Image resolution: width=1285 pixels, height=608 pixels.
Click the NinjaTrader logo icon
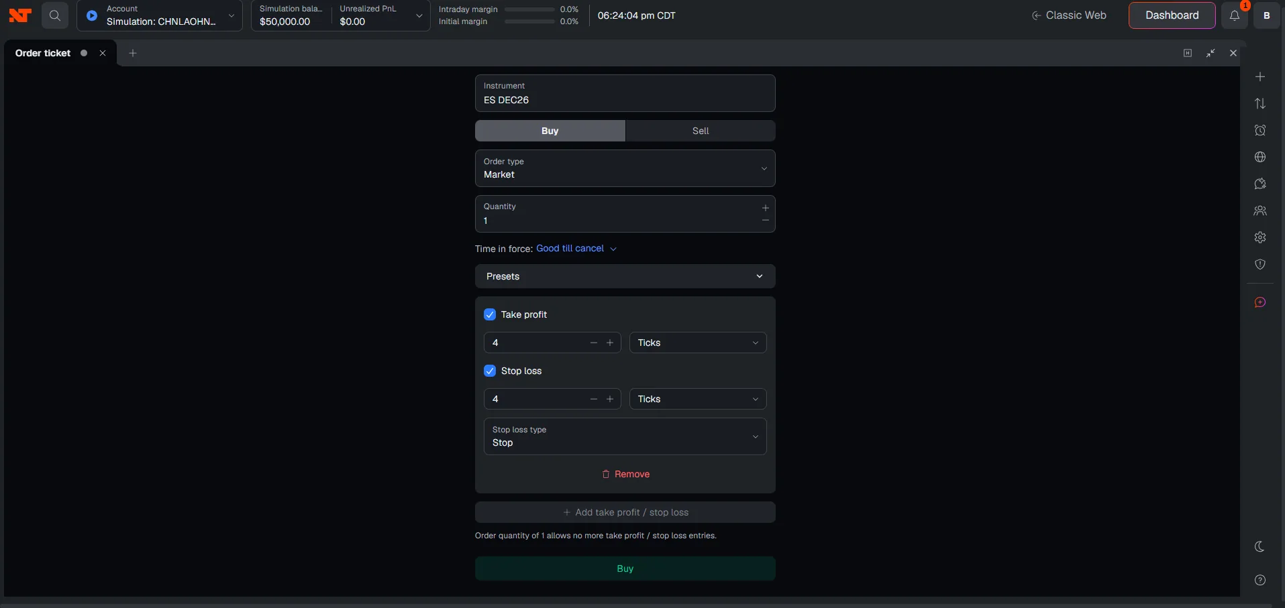coord(20,15)
